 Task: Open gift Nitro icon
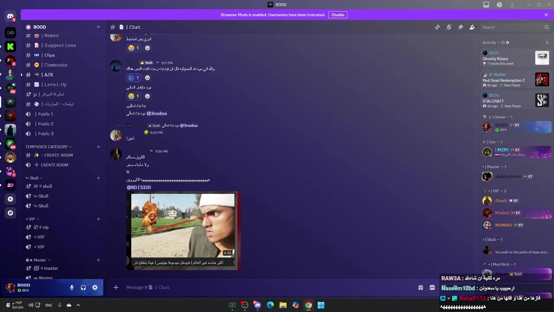coord(420,287)
